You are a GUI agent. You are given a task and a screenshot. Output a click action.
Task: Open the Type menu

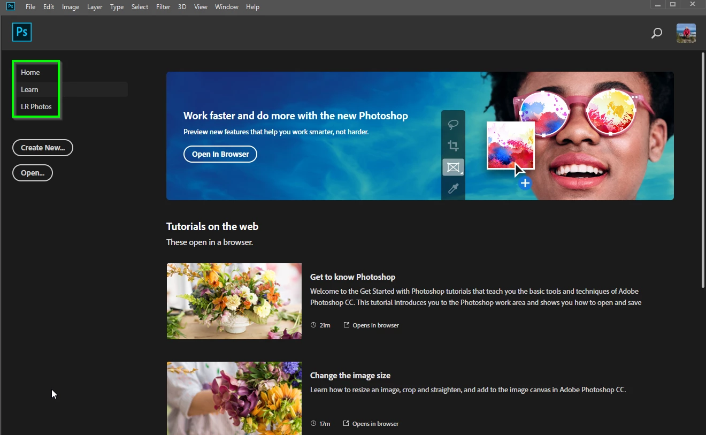[117, 7]
